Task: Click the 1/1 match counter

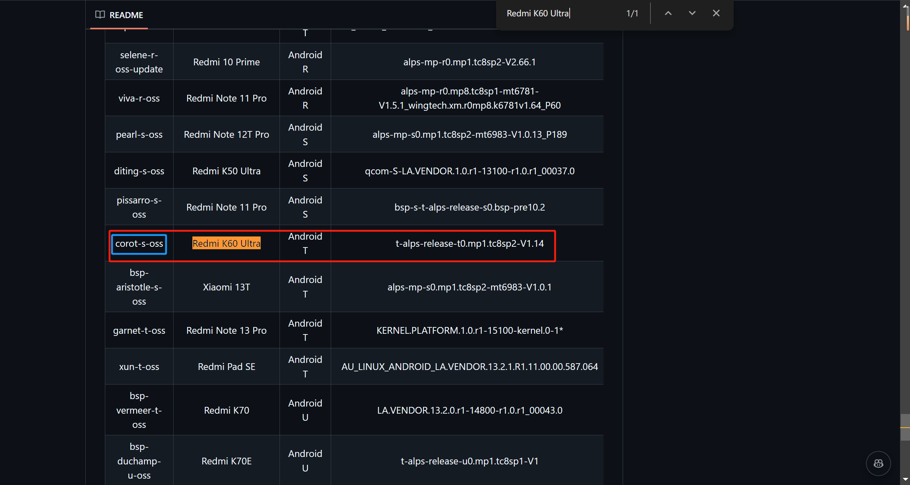Action: click(x=632, y=13)
